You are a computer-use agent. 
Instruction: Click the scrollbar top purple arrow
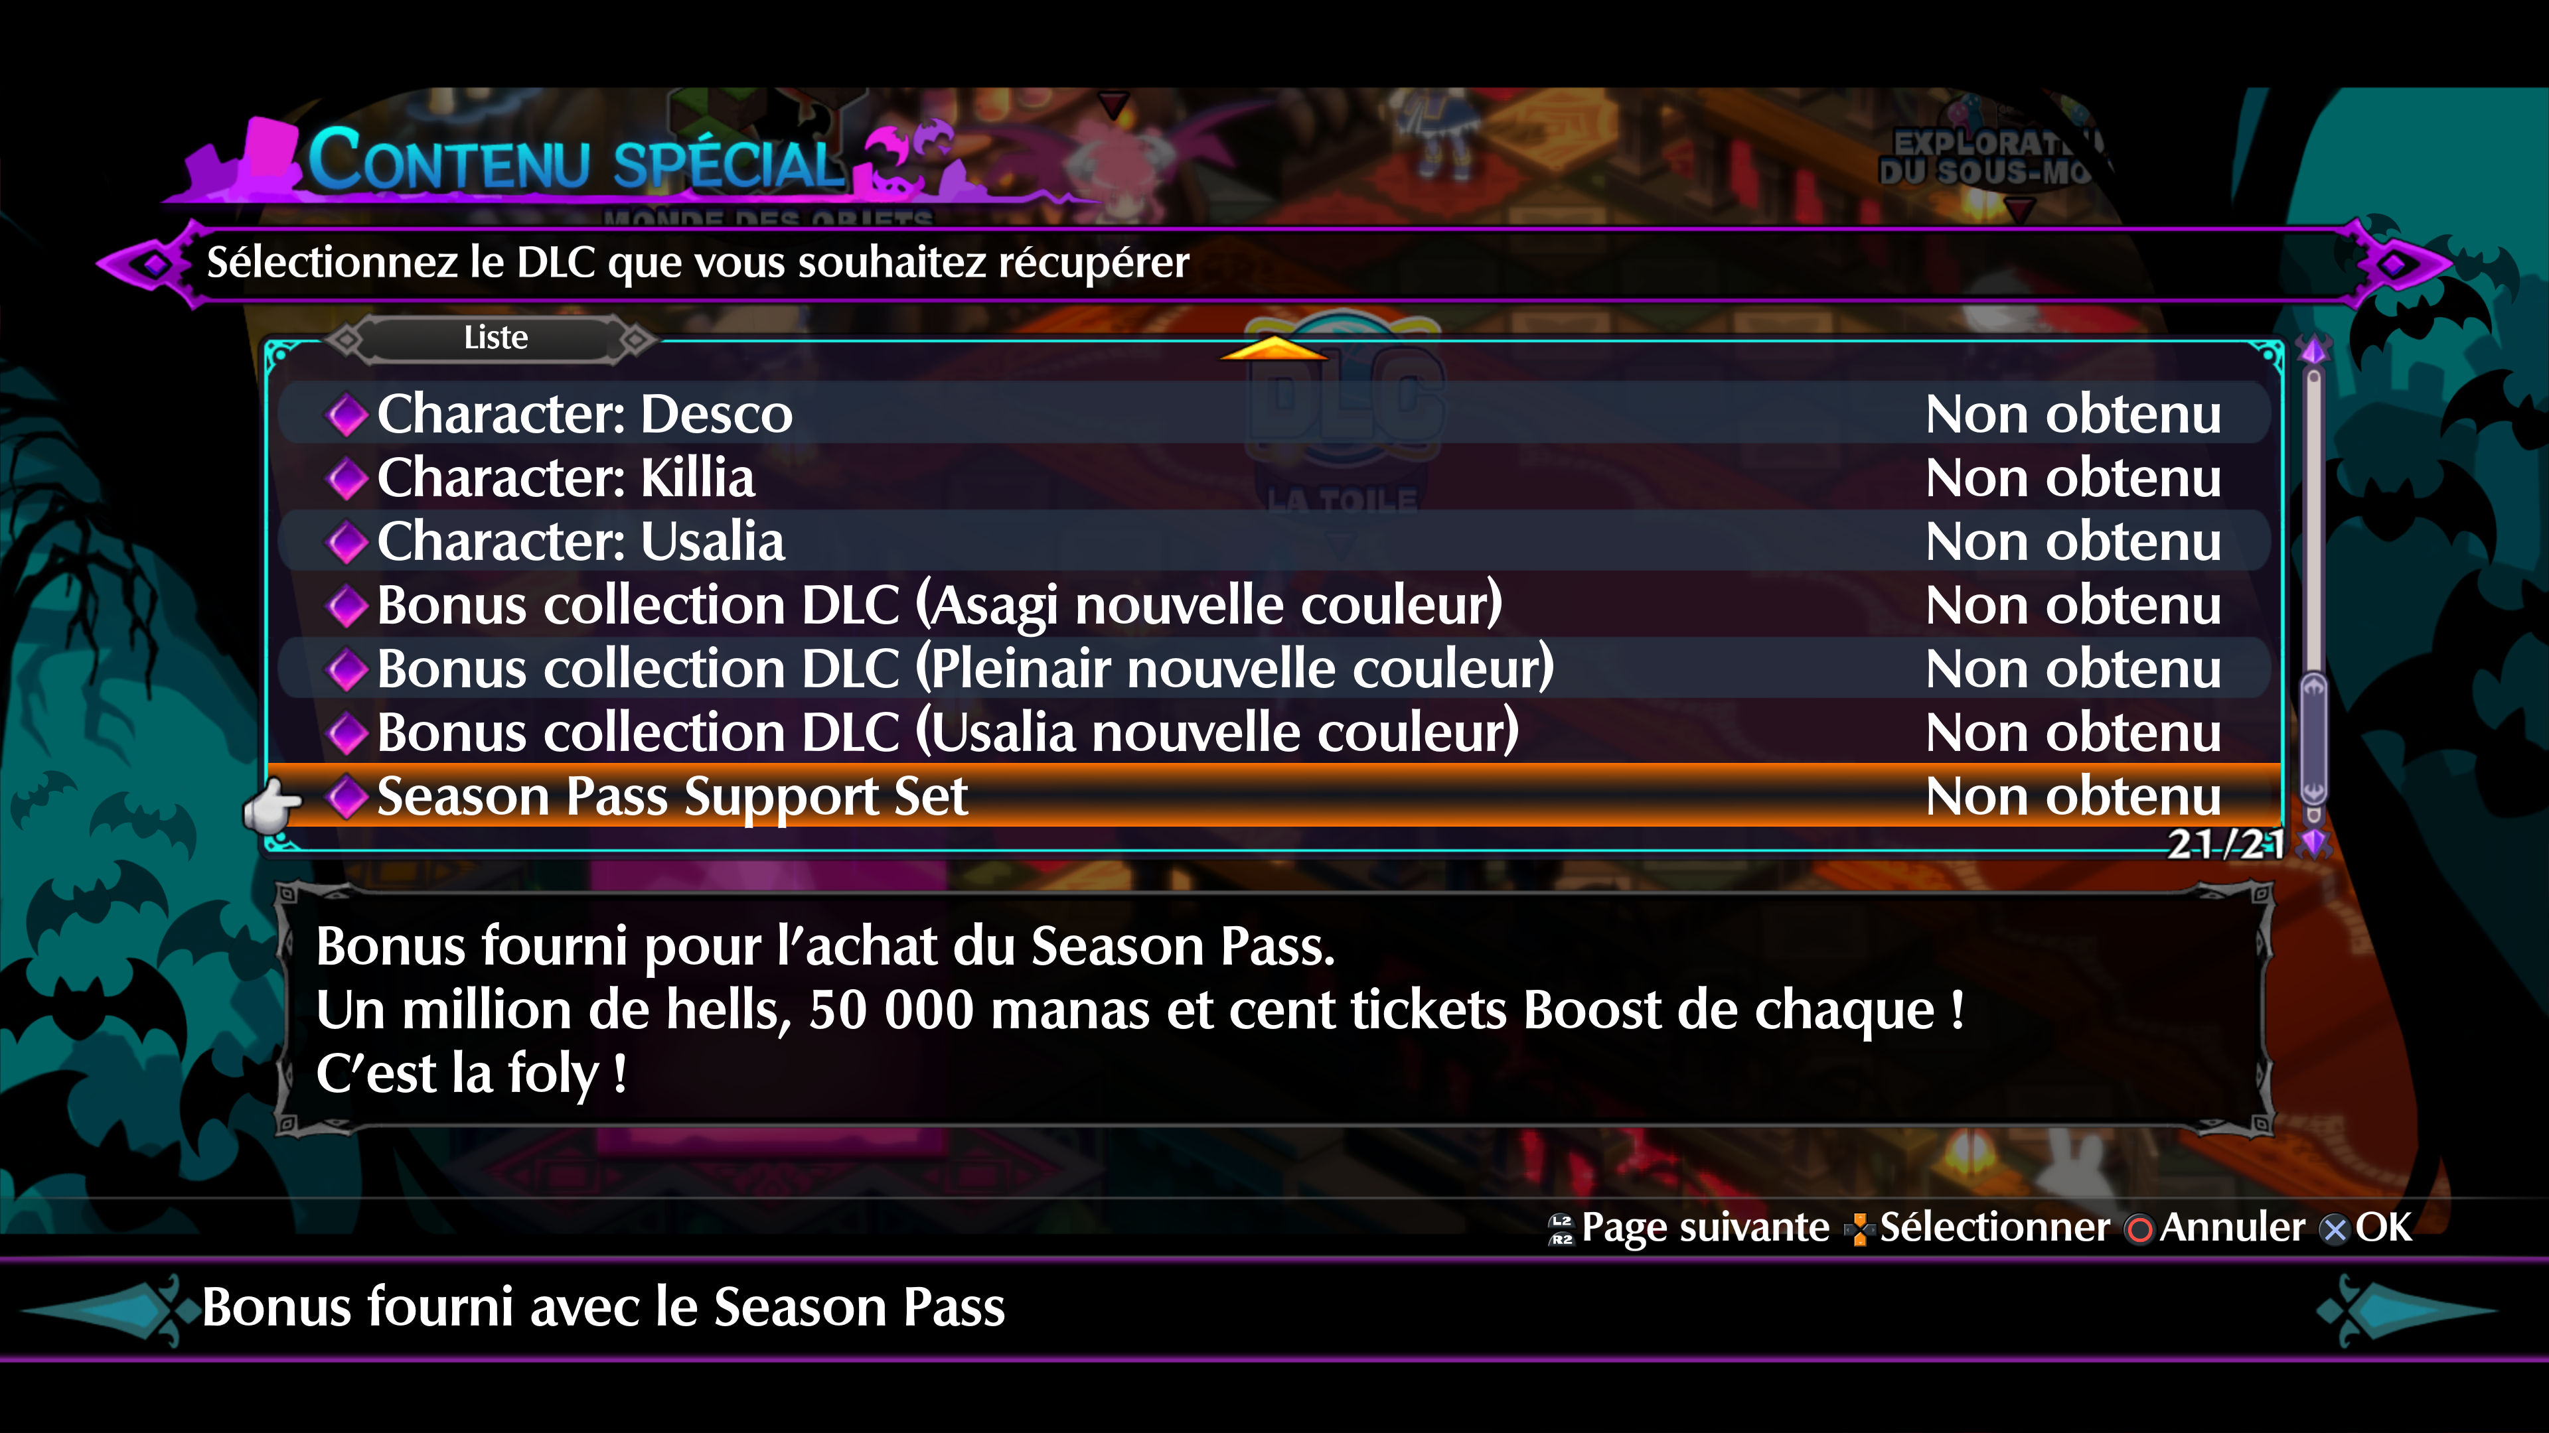2313,349
